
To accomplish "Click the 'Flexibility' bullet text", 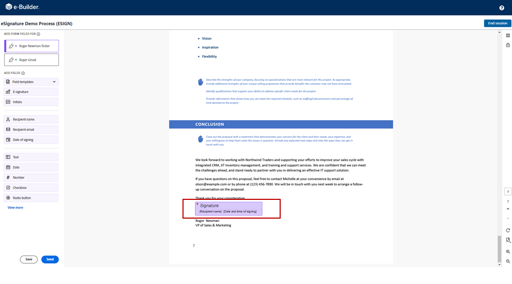I will (209, 56).
